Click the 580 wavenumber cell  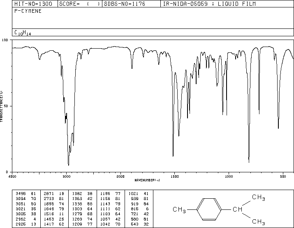pyautogui.click(x=134, y=219)
